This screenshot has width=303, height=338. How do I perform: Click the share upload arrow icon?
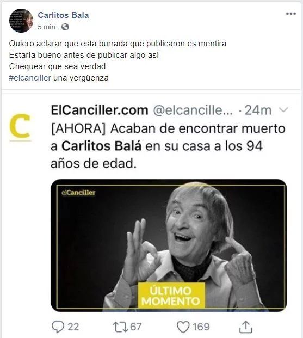click(246, 327)
